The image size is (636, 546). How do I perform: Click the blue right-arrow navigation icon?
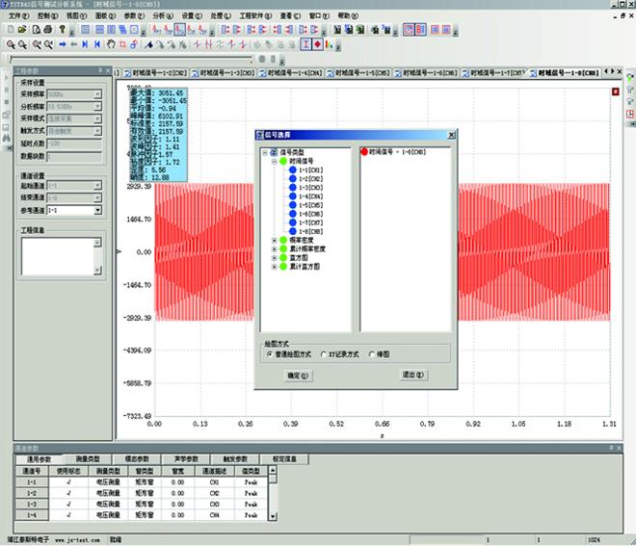point(62,44)
